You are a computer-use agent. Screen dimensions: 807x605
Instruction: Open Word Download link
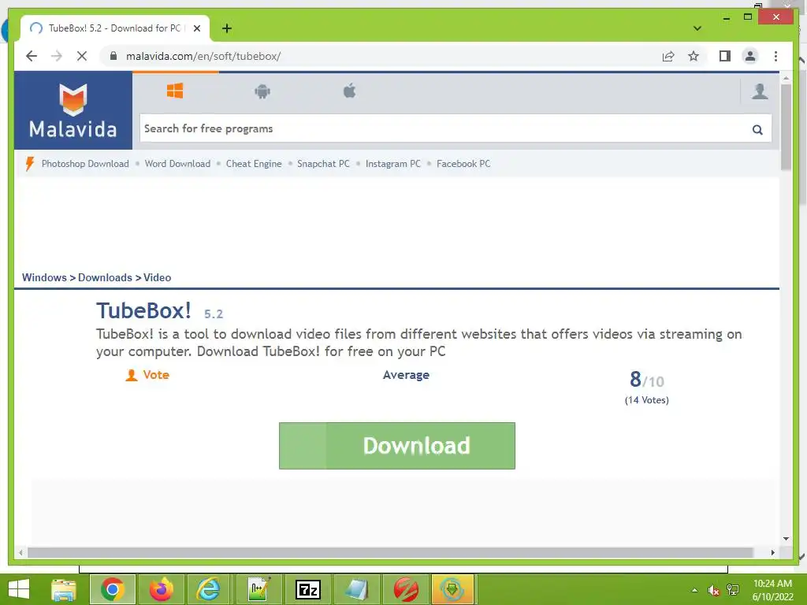[177, 164]
